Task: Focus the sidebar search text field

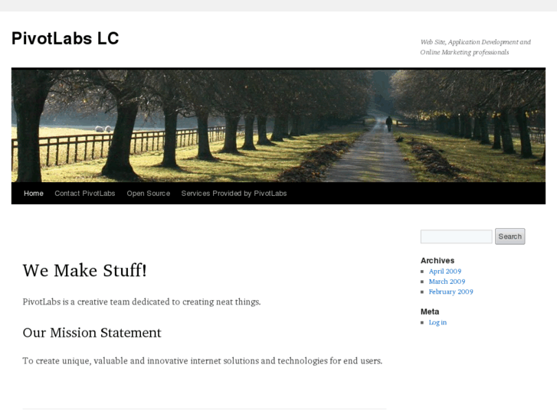Action: click(456, 236)
